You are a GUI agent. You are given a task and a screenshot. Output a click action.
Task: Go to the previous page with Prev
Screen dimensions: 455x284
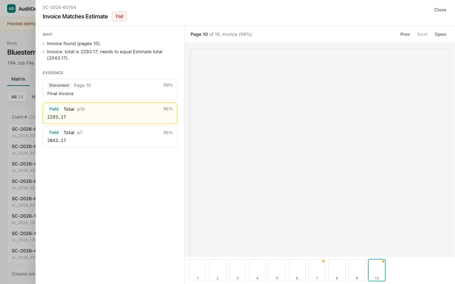405,34
